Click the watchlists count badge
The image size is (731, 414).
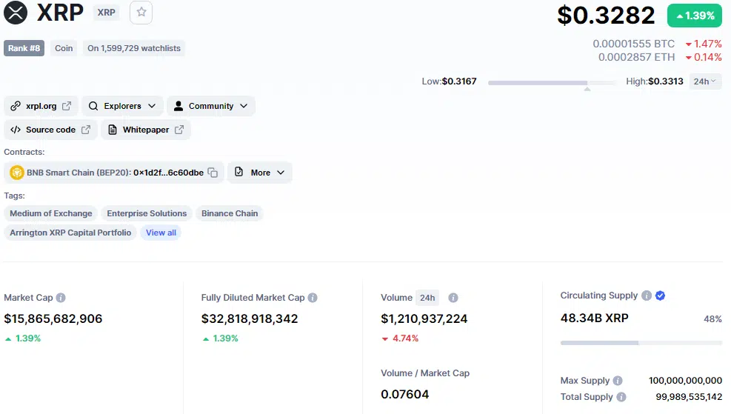click(134, 48)
